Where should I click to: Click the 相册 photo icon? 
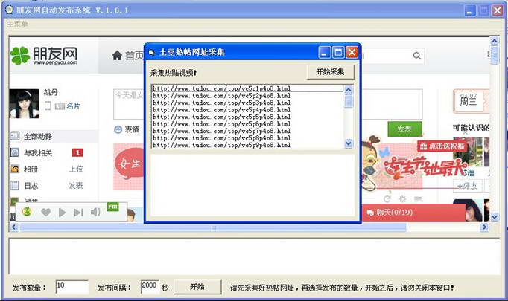coord(15,169)
